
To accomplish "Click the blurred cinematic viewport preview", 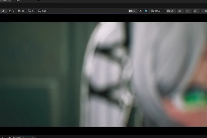I will click(103, 74).
